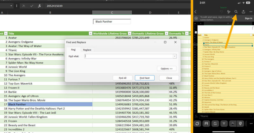Screen dimensions: 254x133
Task: Tap the search magnifier in mobile Excel
Action: [x=236, y=12]
